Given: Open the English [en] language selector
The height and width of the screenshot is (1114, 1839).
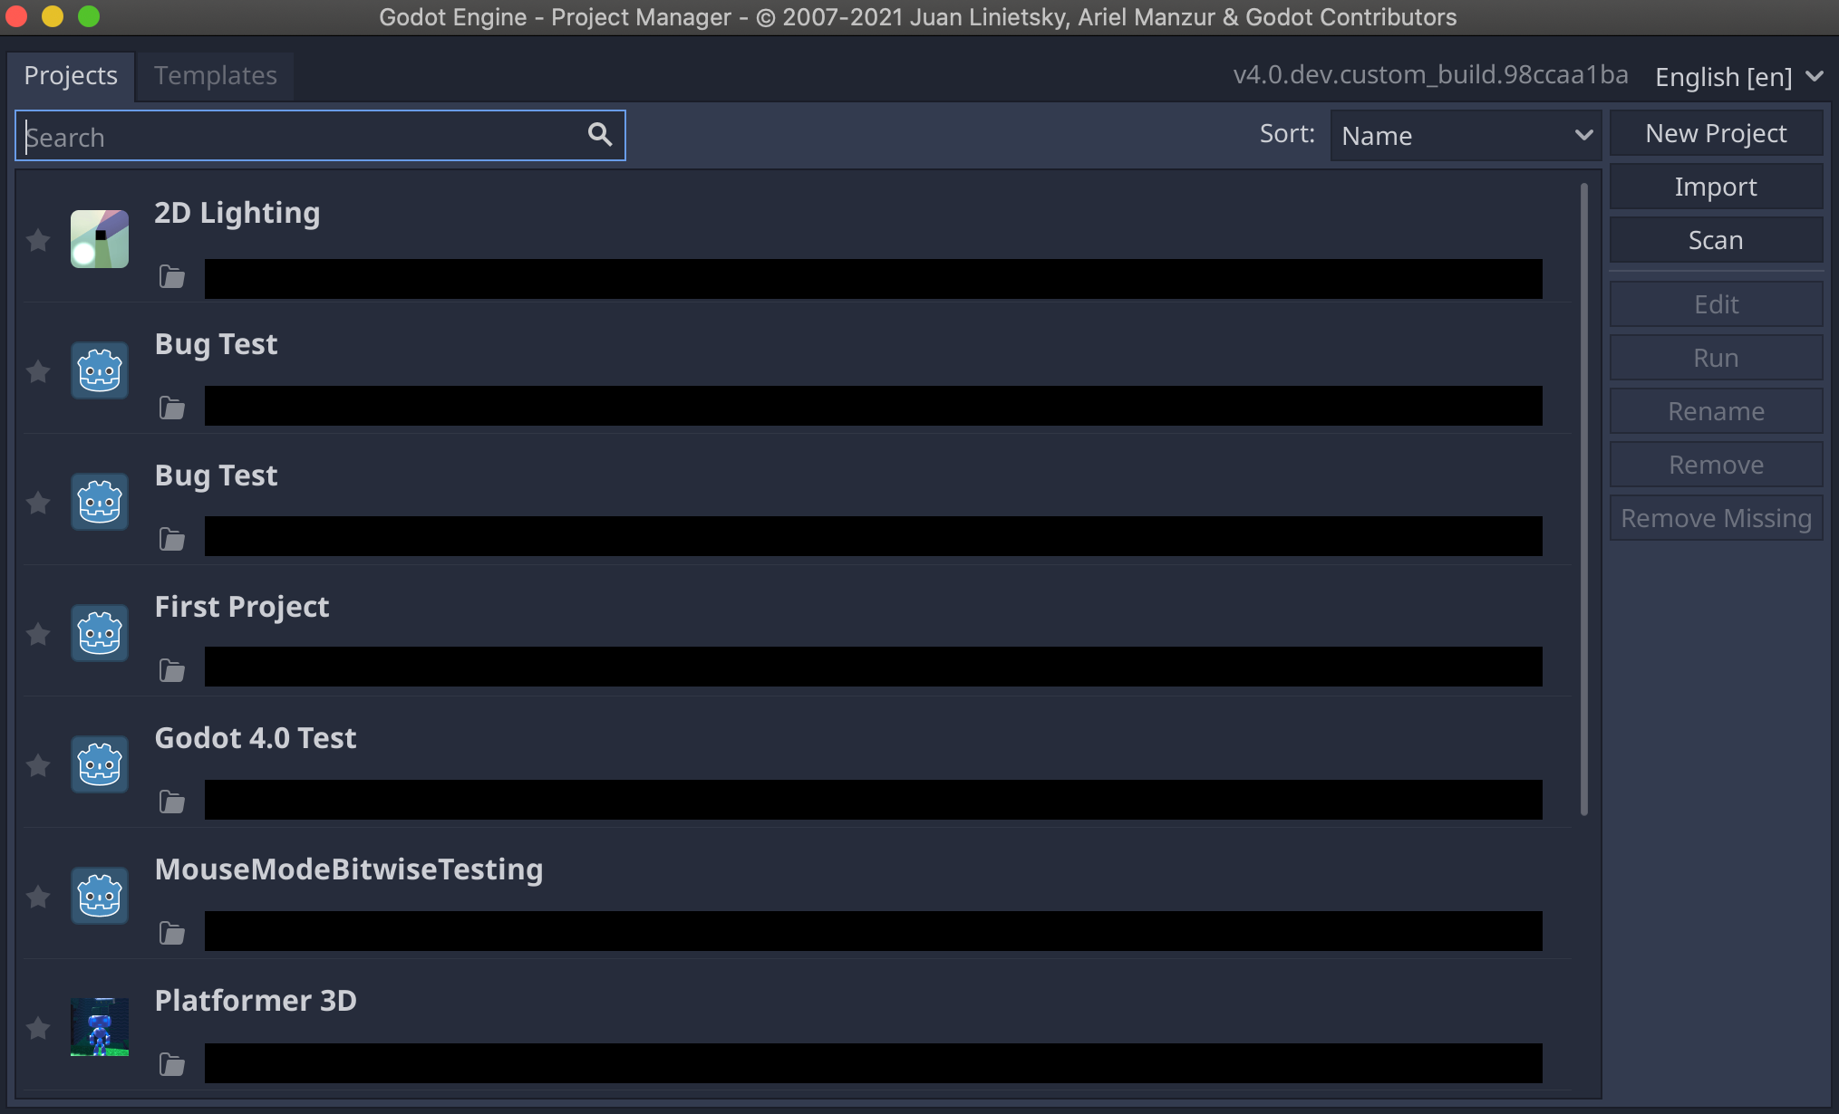Looking at the screenshot, I should coord(1736,76).
